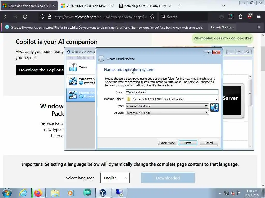Open File menu in VirtualBox window
This screenshot has height=198, width=265.
click(71, 57)
